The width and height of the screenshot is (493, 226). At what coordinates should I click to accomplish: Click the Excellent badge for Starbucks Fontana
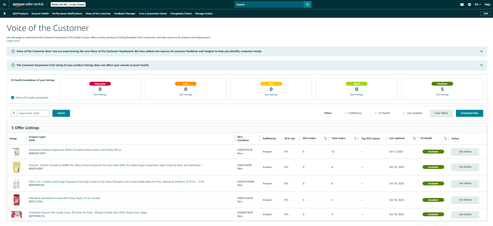(x=433, y=152)
